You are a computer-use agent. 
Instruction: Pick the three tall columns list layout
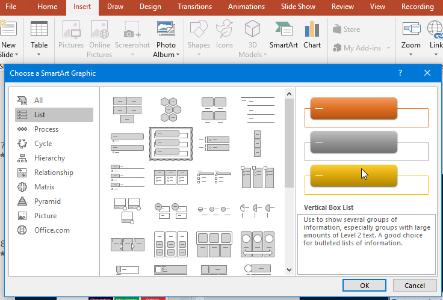coord(258,177)
